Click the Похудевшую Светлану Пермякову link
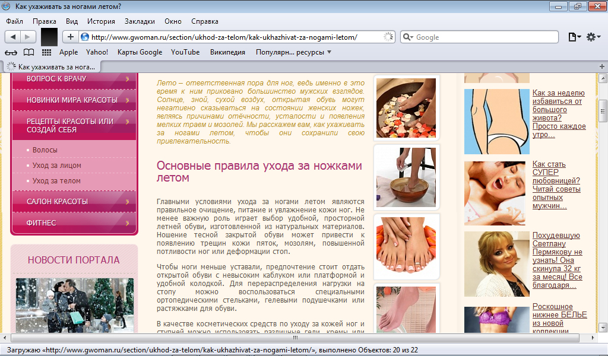Viewport: 608px width, 356px height. tap(558, 260)
